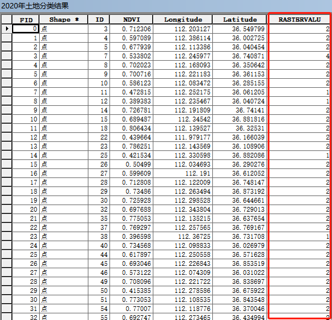The height and width of the screenshot is (320, 332).
Task: Click the FID cell containing 0
Action: point(26,29)
